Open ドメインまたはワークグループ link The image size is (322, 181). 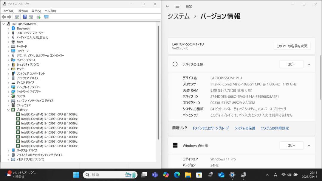click(x=210, y=128)
